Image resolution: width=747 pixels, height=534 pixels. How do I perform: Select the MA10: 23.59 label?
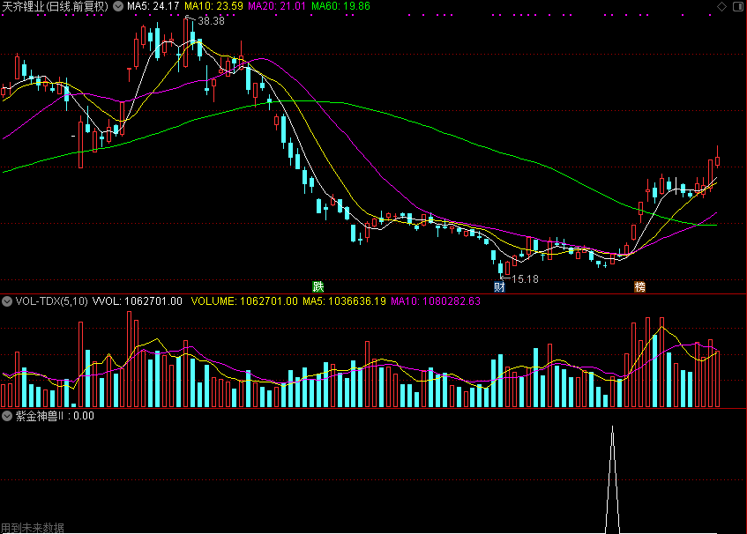[x=213, y=6]
